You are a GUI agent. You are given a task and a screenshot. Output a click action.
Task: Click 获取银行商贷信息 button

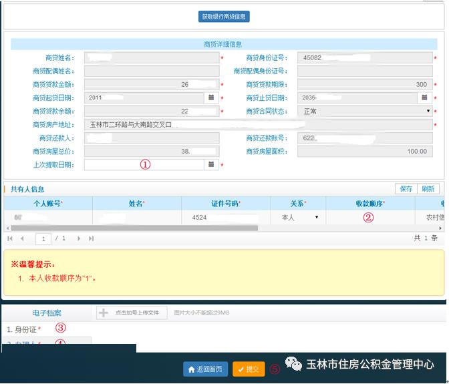pos(224,17)
